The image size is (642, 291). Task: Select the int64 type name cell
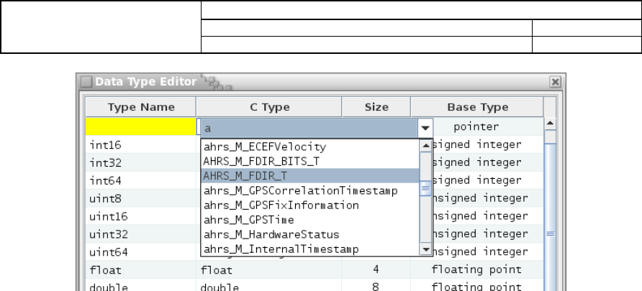pyautogui.click(x=141, y=180)
